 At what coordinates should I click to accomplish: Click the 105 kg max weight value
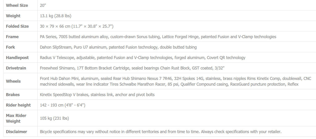tap(54, 118)
